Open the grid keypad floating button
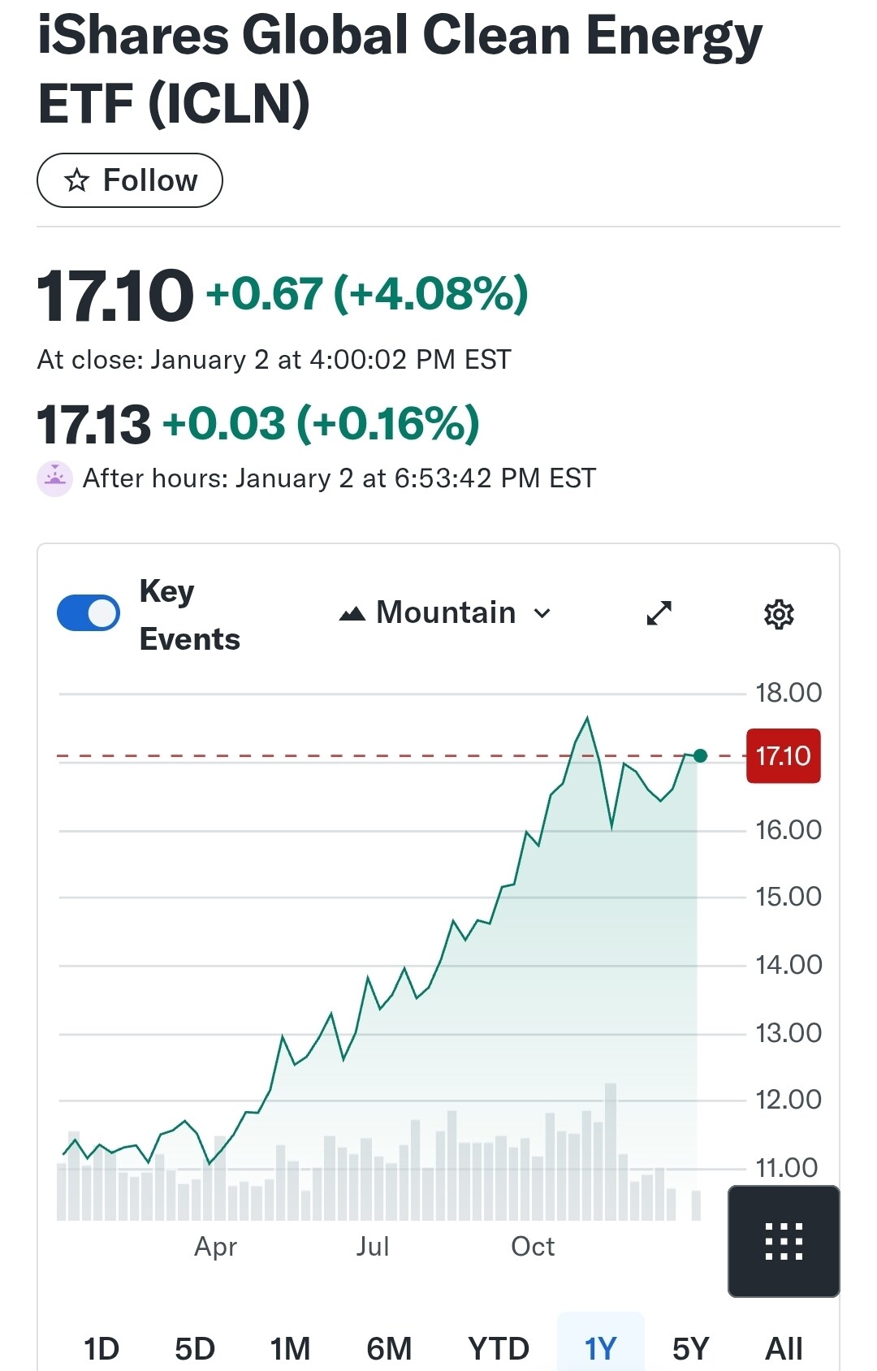The image size is (877, 1371). (784, 1241)
